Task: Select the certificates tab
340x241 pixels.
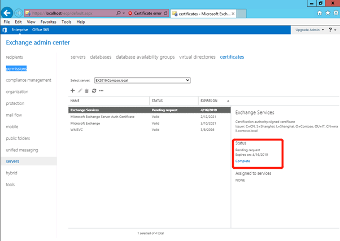Action: coord(232,57)
